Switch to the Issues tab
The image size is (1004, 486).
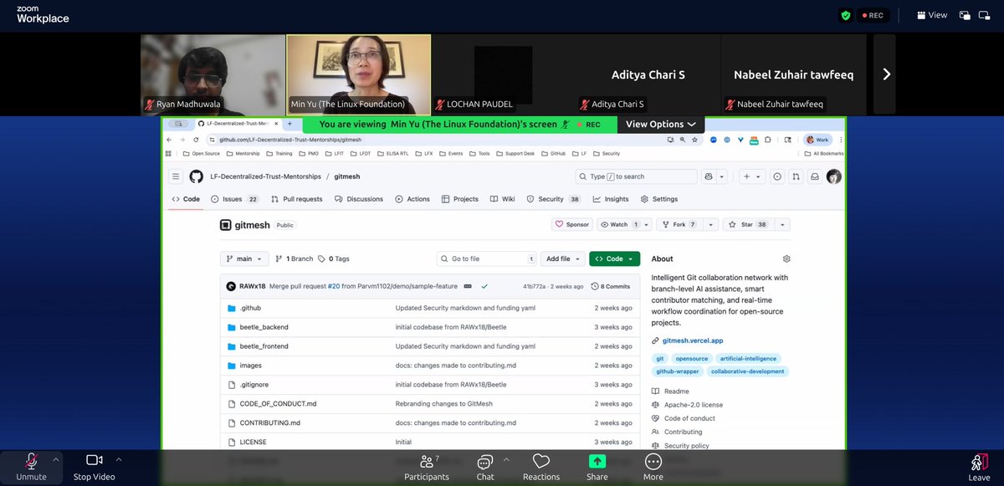tap(235, 199)
